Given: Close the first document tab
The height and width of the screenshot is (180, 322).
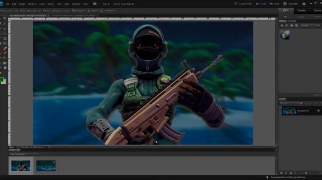Looking at the screenshot, I should click(48, 16).
